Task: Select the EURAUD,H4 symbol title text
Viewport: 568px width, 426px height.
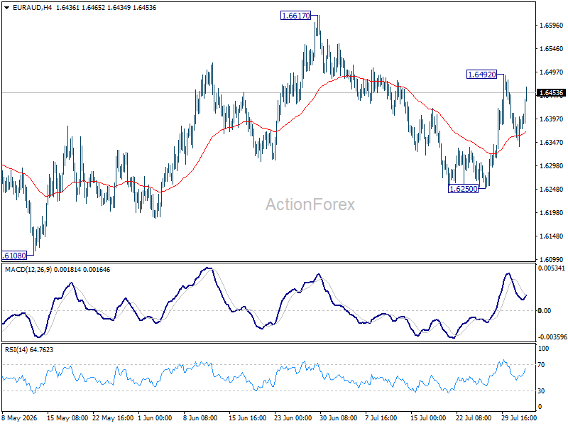Action: pos(32,8)
